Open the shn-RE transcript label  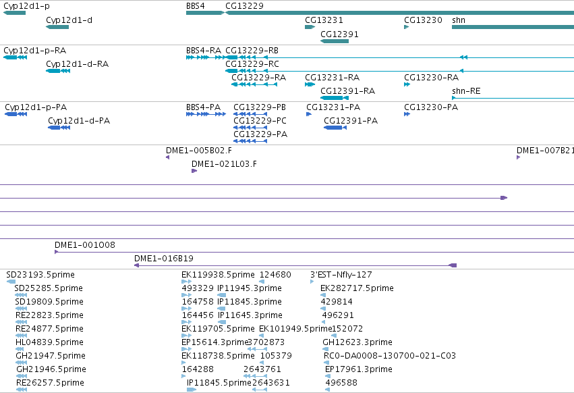click(x=466, y=91)
